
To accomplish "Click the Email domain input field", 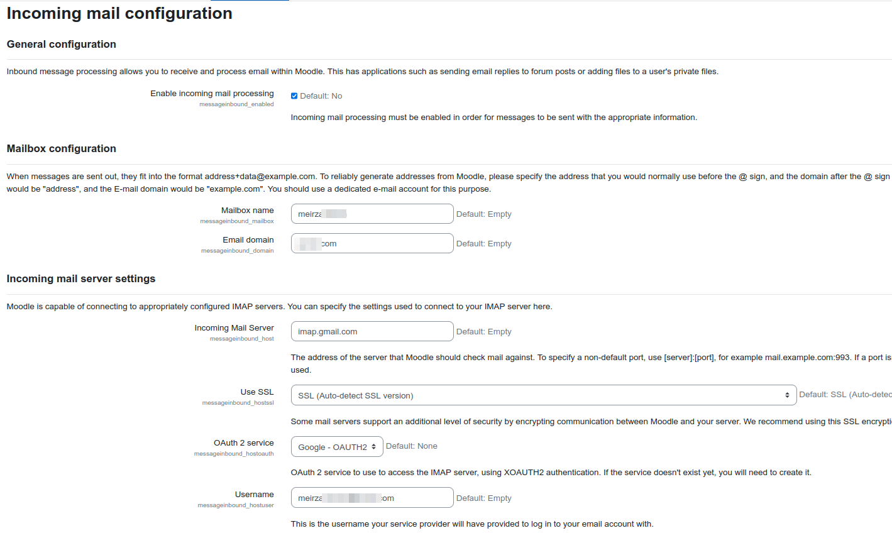I will [372, 243].
